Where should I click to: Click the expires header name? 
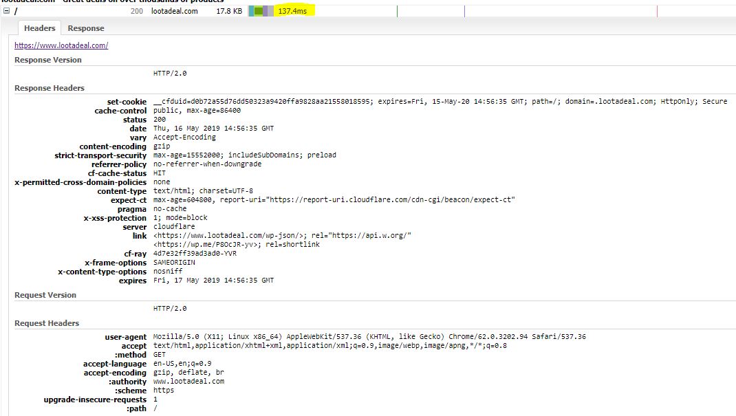point(133,281)
